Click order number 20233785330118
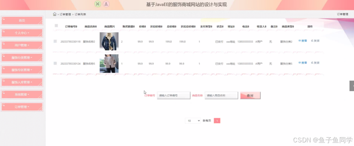This screenshot has height=146, width=354. coord(71,42)
